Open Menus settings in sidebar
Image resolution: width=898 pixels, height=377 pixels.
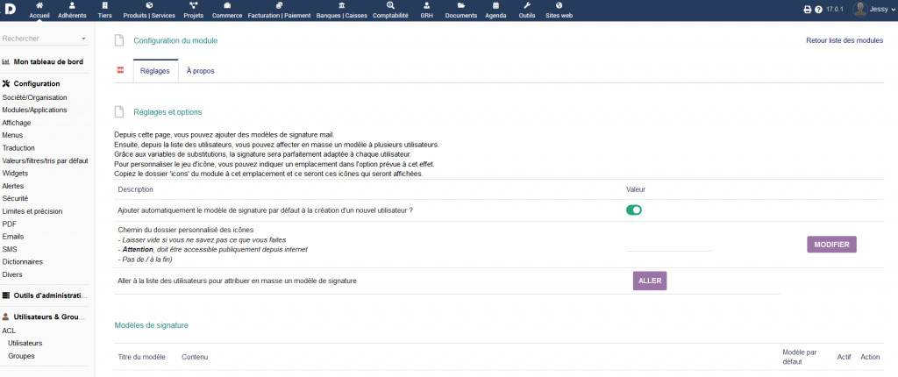[12, 135]
